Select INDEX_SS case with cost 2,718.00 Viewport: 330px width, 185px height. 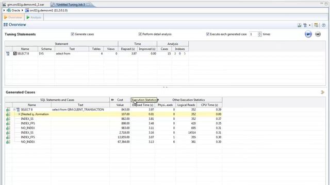point(113,133)
